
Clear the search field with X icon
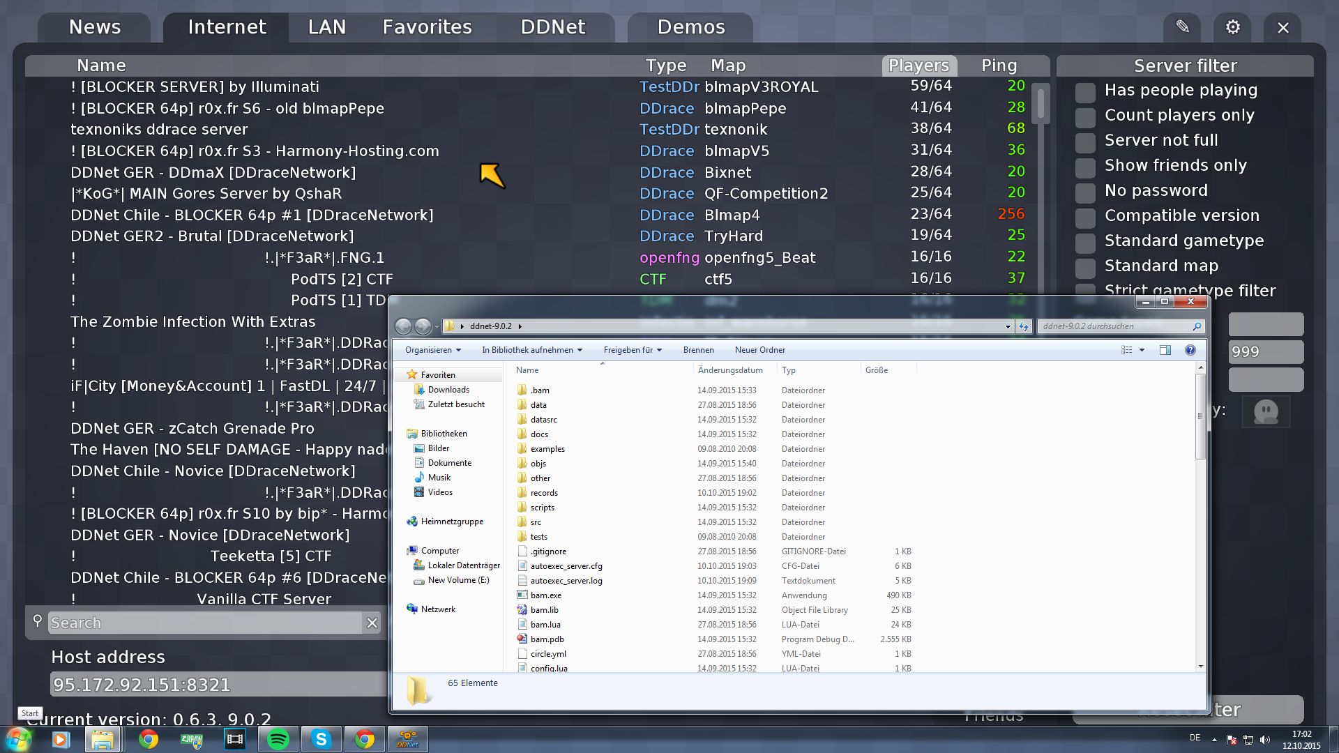372,623
